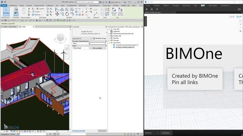
Task: Click zoom out minus in Dynamo canvas
Action: [240, 27]
